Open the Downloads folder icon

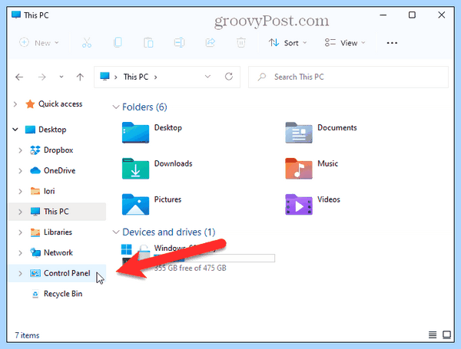(x=135, y=169)
